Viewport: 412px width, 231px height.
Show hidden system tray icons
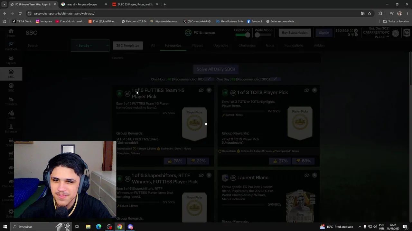point(360,227)
